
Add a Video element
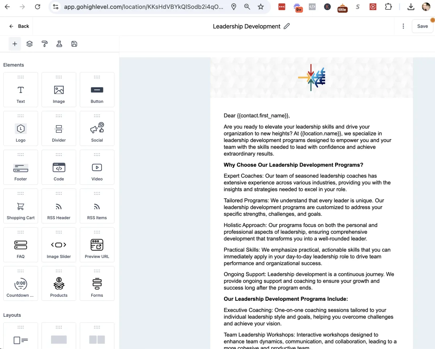point(97,167)
